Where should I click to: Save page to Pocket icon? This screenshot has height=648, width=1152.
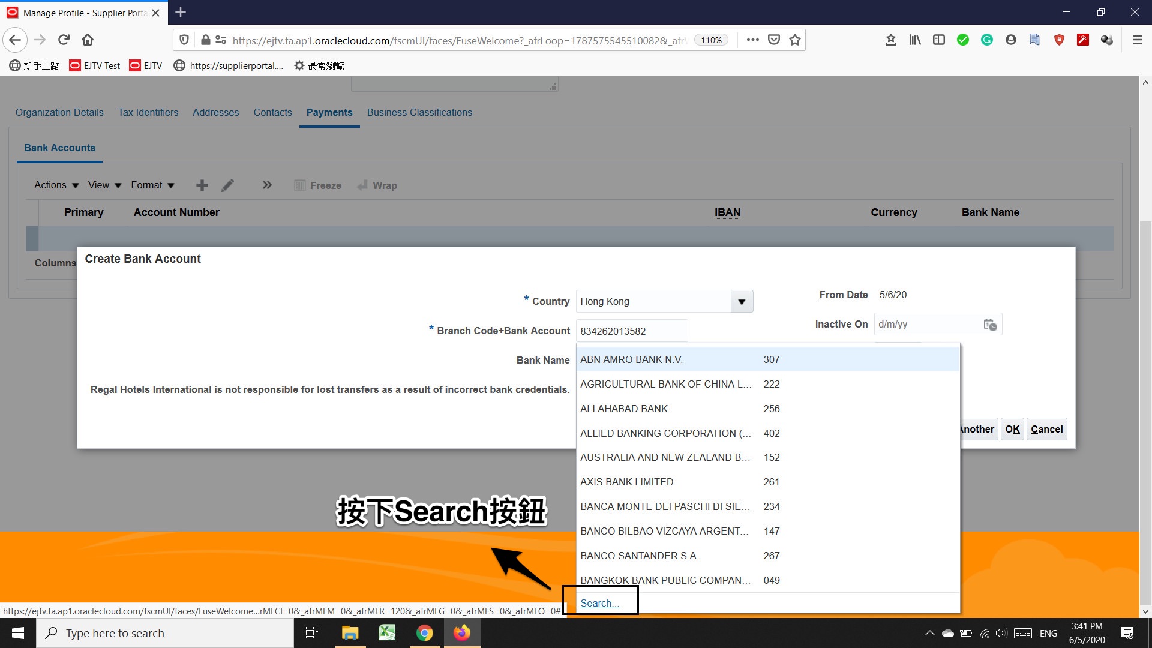774,40
